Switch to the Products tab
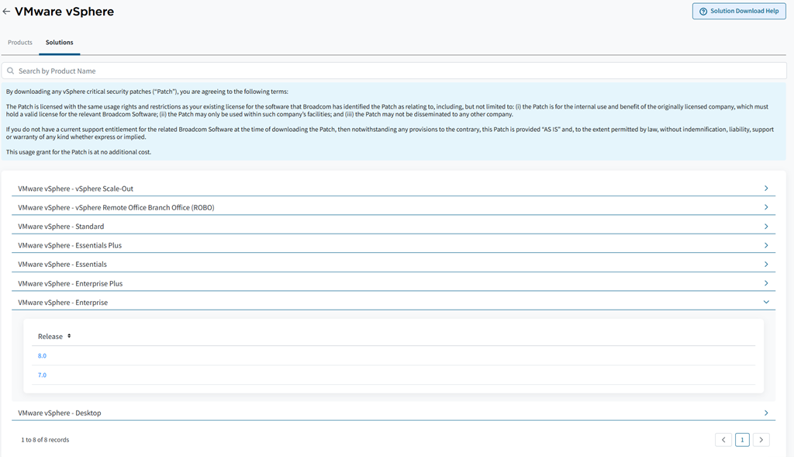The width and height of the screenshot is (794, 457). [x=19, y=42]
